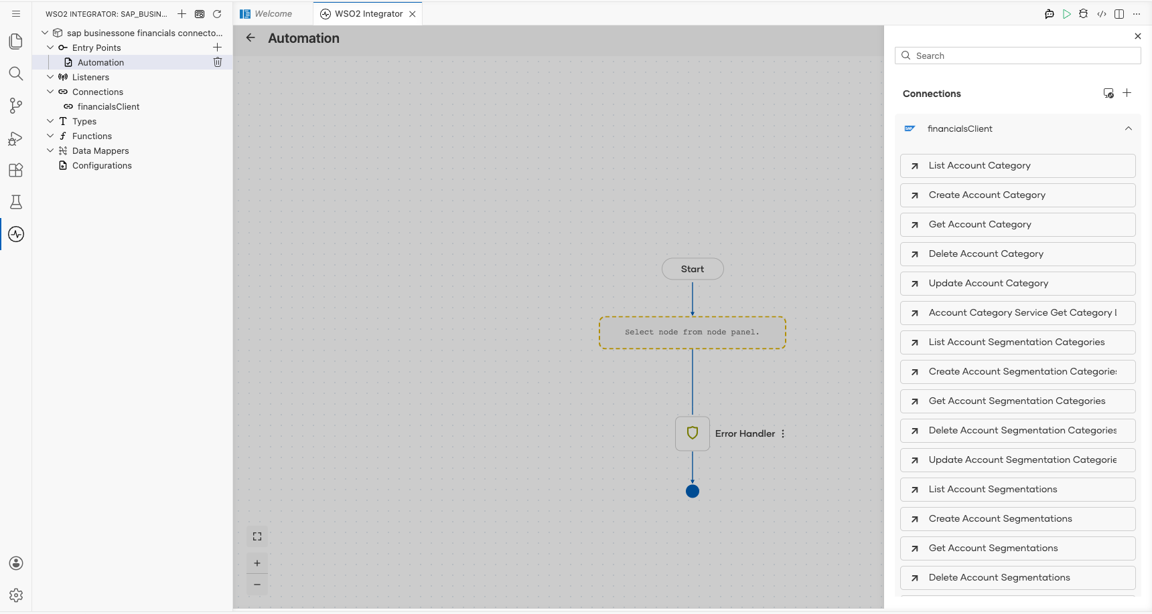The height and width of the screenshot is (614, 1152).
Task: Open Accounts menu in activity bar
Action: [16, 563]
